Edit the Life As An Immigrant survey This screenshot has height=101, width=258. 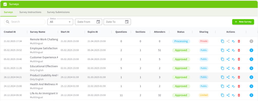tap(233, 95)
